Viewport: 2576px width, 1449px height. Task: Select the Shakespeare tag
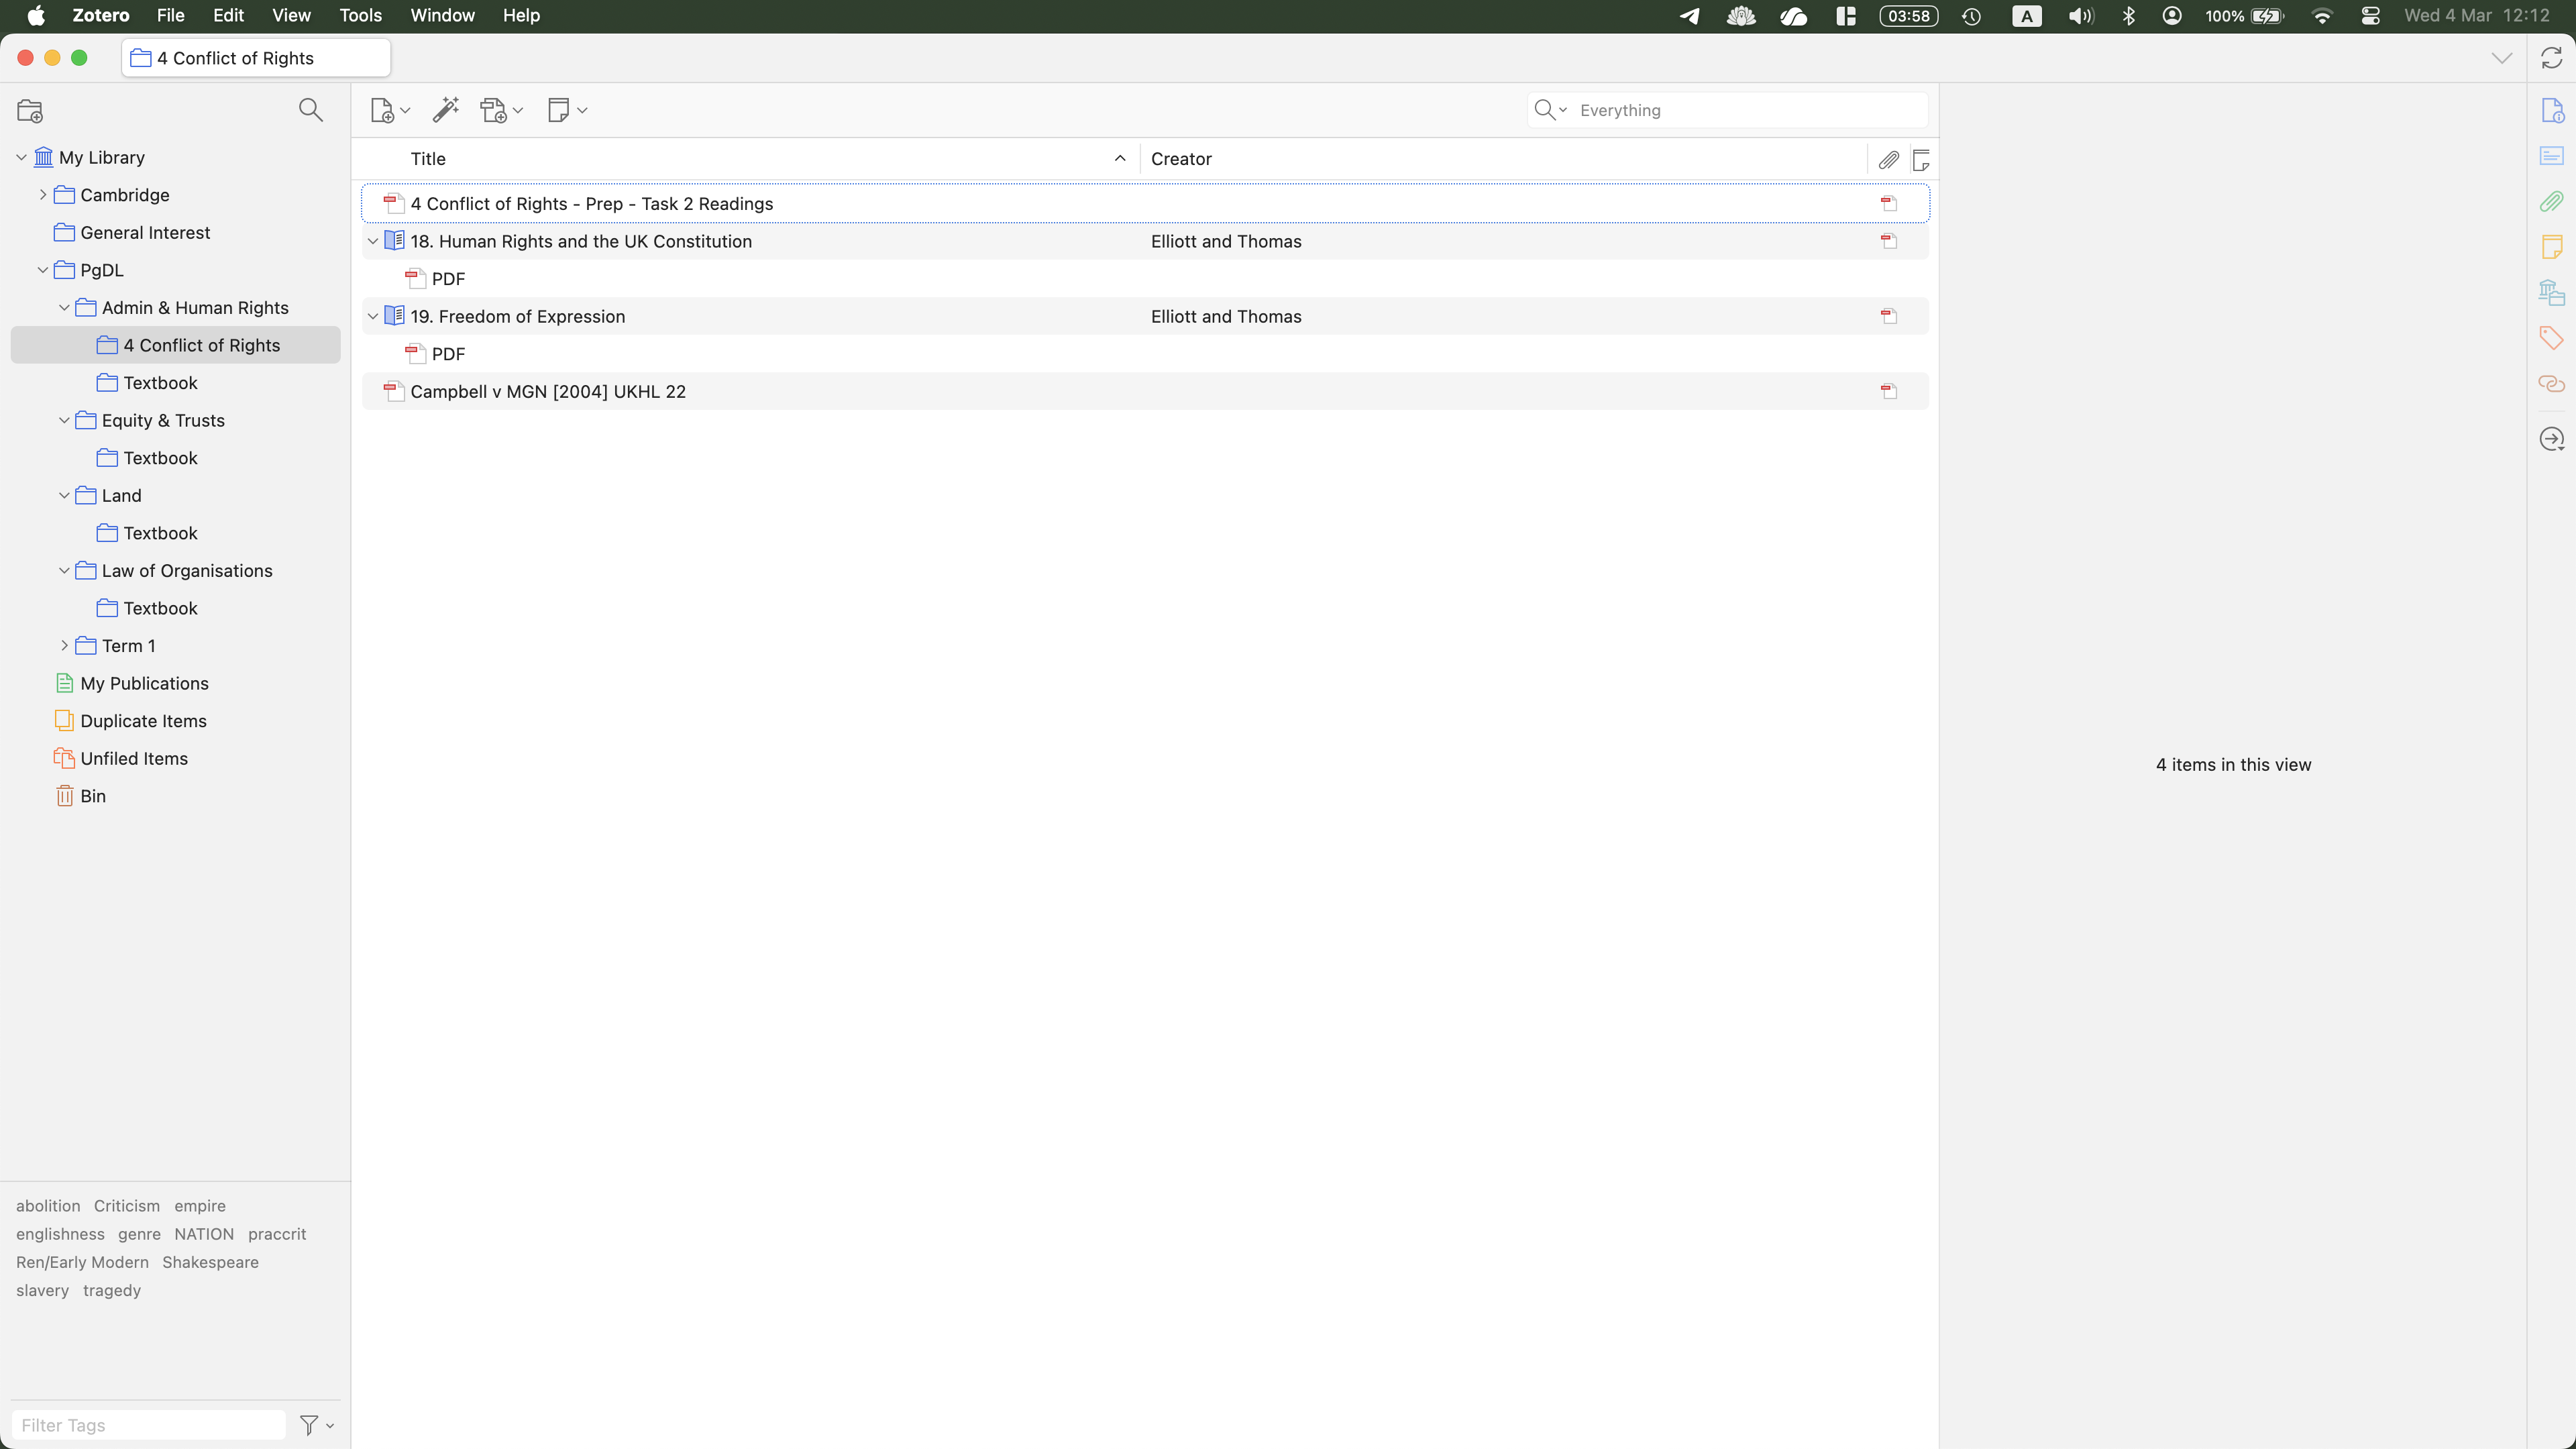pos(210,1263)
